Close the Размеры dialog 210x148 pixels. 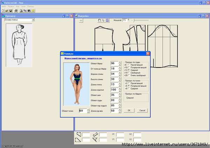(148, 54)
